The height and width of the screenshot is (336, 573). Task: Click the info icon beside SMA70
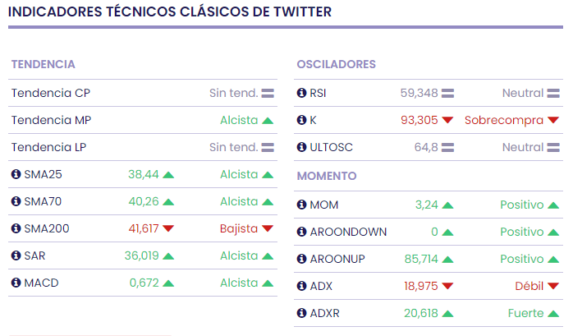click(16, 201)
